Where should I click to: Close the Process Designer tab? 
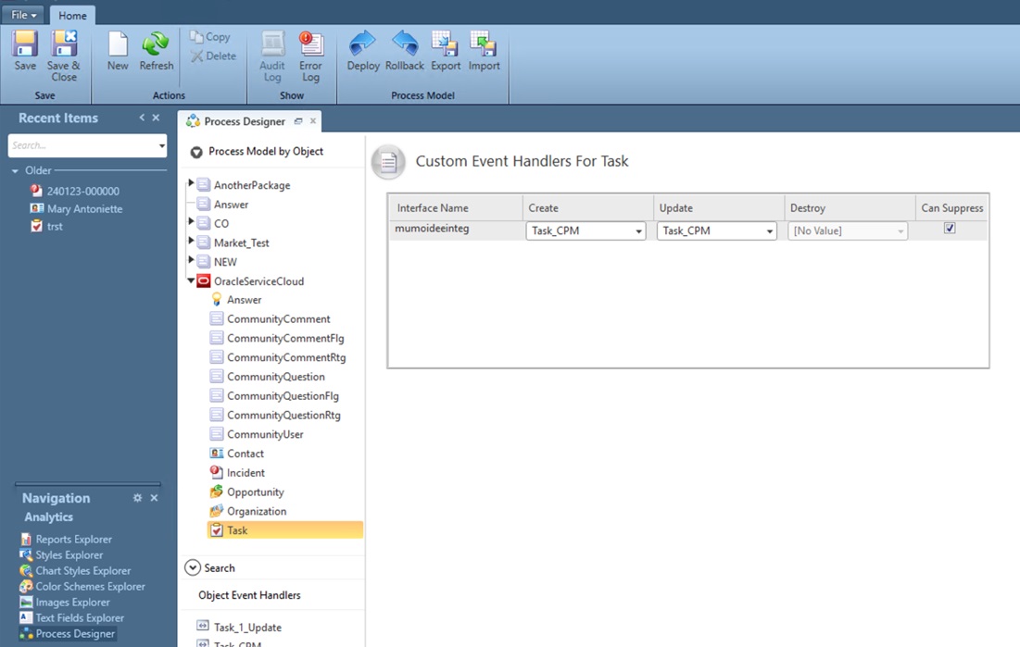(x=313, y=121)
